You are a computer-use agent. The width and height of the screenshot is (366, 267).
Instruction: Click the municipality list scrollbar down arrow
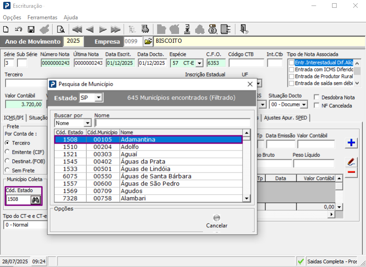pos(247,198)
